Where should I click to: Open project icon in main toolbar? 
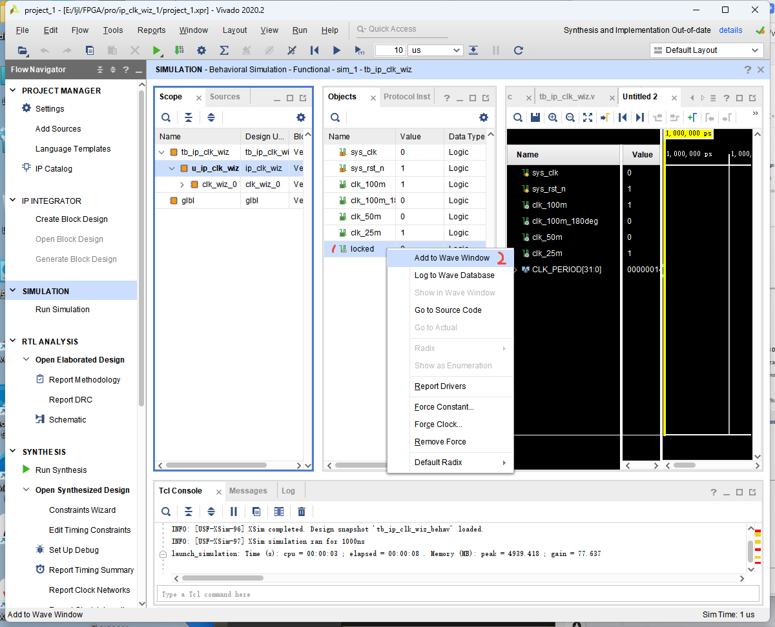pyautogui.click(x=23, y=50)
